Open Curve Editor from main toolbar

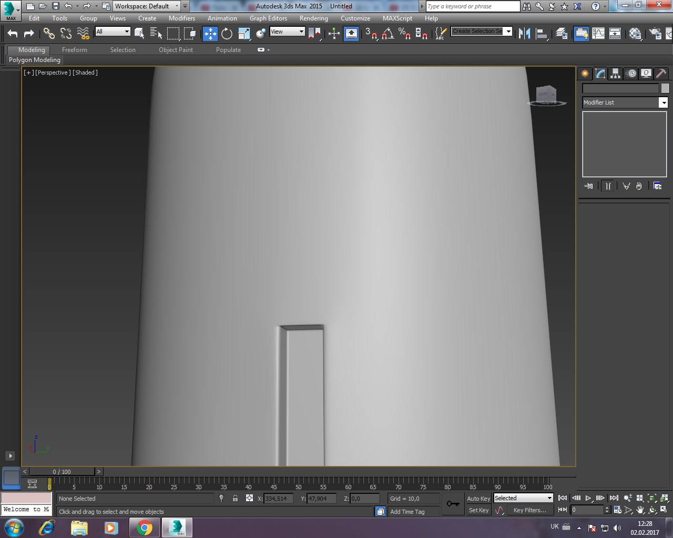click(598, 34)
